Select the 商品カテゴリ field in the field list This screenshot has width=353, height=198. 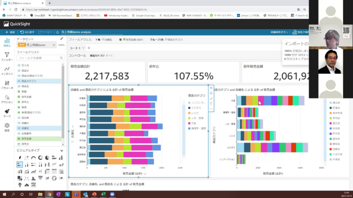[x=39, y=81]
